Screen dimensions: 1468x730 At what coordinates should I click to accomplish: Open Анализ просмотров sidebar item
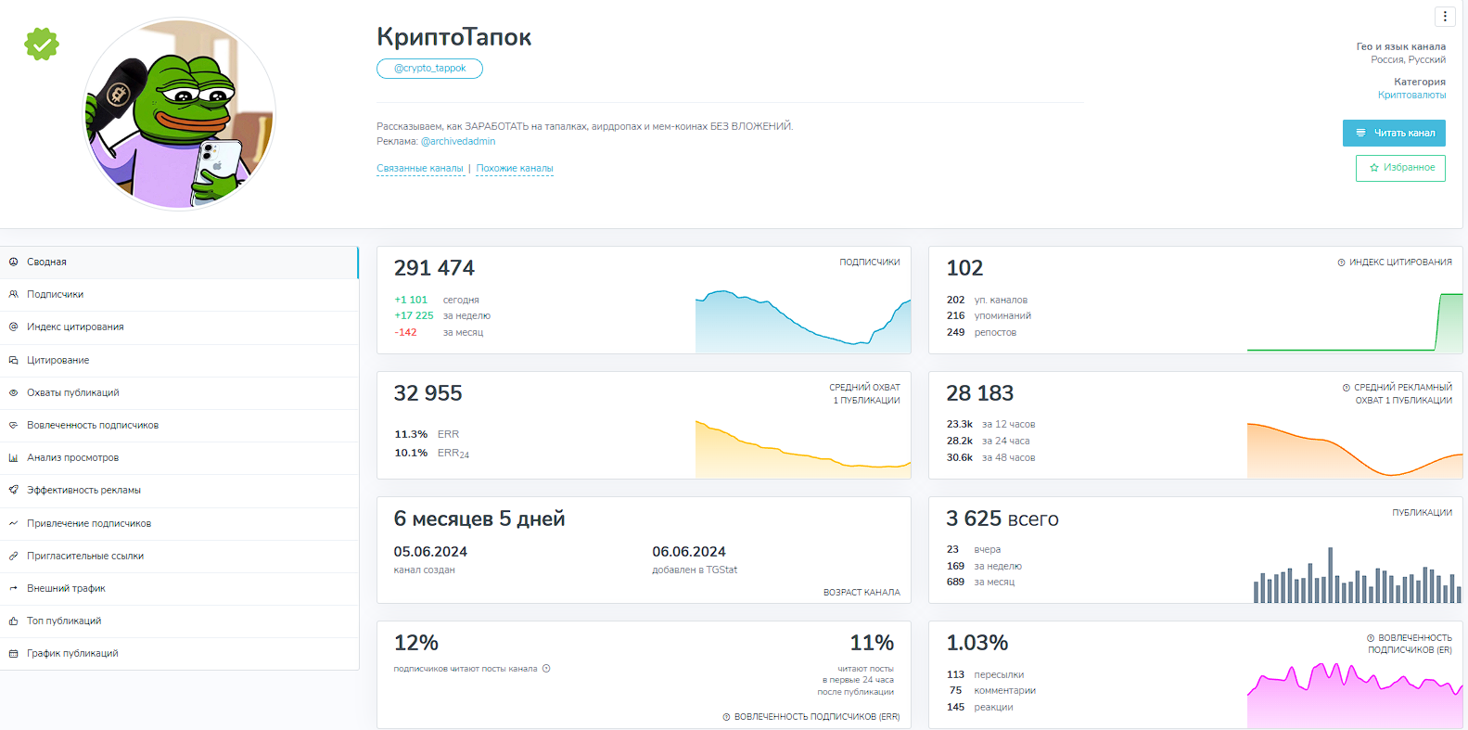coord(179,458)
